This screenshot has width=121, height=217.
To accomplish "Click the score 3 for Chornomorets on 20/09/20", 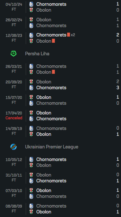I will (x=118, y=88).
